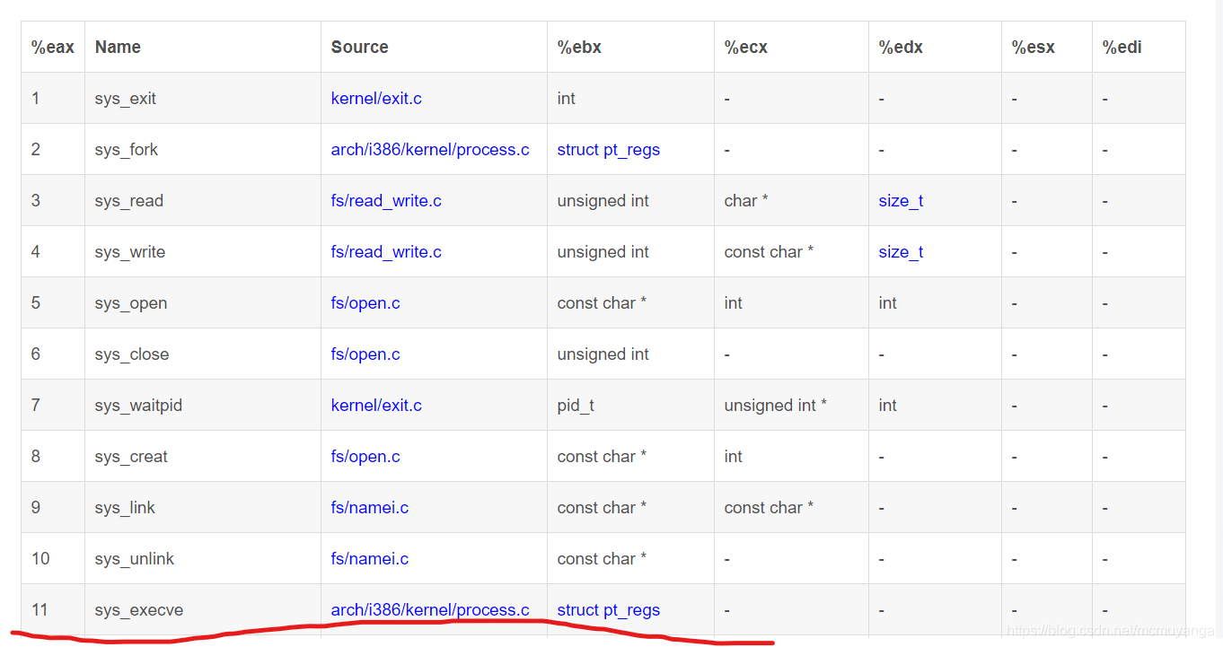Click const char * %ebx value for sys_open
The width and height of the screenshot is (1223, 647).
pyautogui.click(x=603, y=303)
